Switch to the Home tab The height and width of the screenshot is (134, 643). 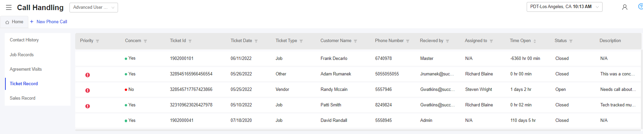(14, 22)
